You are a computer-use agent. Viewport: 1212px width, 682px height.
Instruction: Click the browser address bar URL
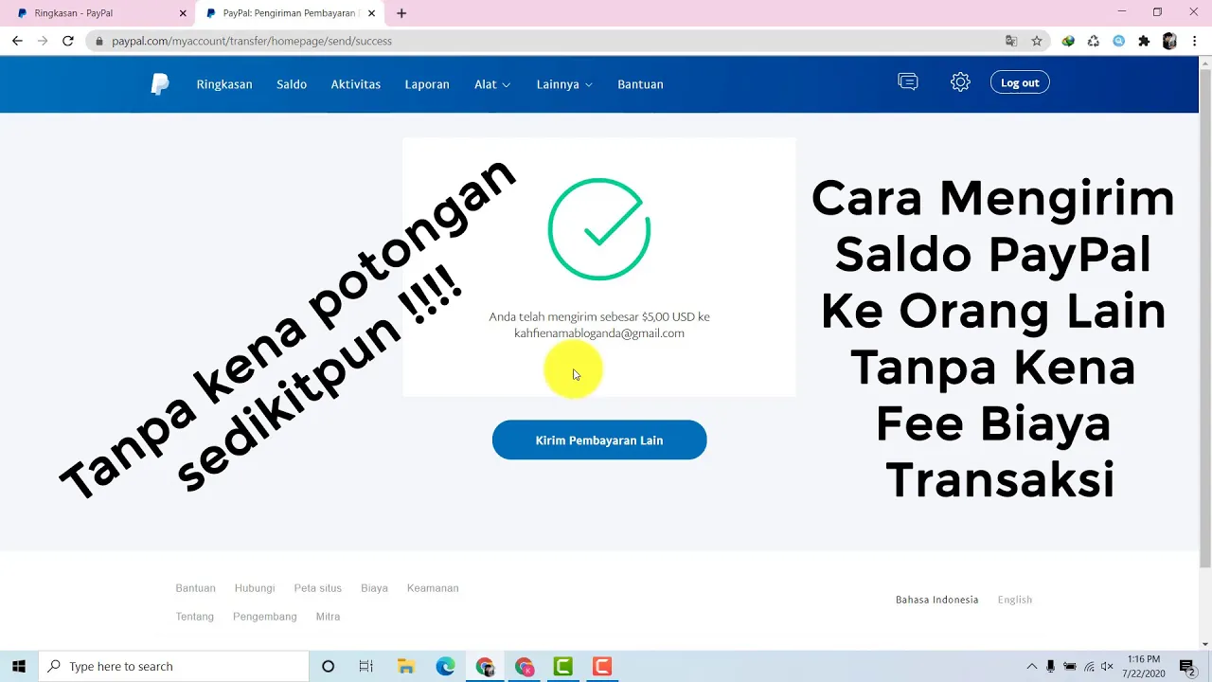[252, 41]
